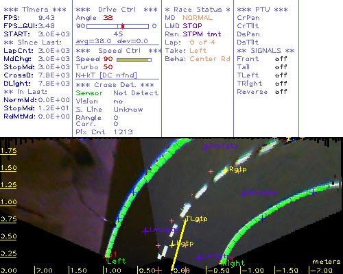Click the yellow Speed progress bar
Viewport: 343px width, 274px height.
click(x=134, y=60)
